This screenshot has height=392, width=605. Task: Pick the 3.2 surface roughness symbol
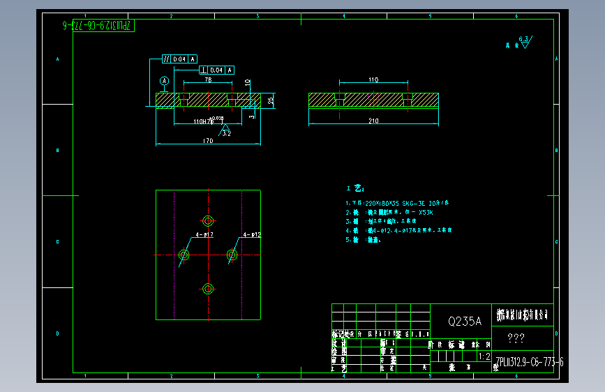(225, 130)
